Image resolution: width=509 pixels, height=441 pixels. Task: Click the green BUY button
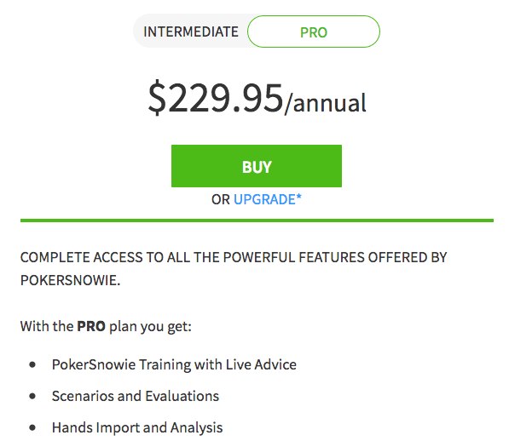click(257, 166)
